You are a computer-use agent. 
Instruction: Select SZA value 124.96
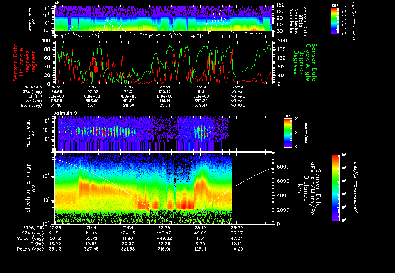[x=56, y=92]
